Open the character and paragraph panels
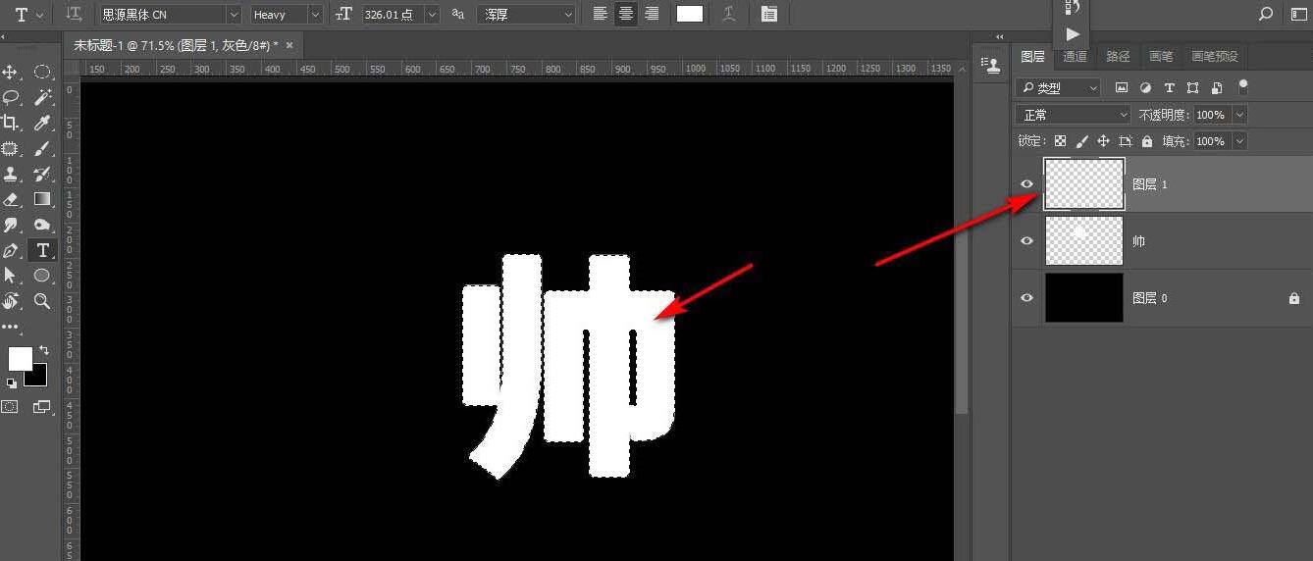Image resolution: width=1313 pixels, height=561 pixels. pyautogui.click(x=768, y=14)
